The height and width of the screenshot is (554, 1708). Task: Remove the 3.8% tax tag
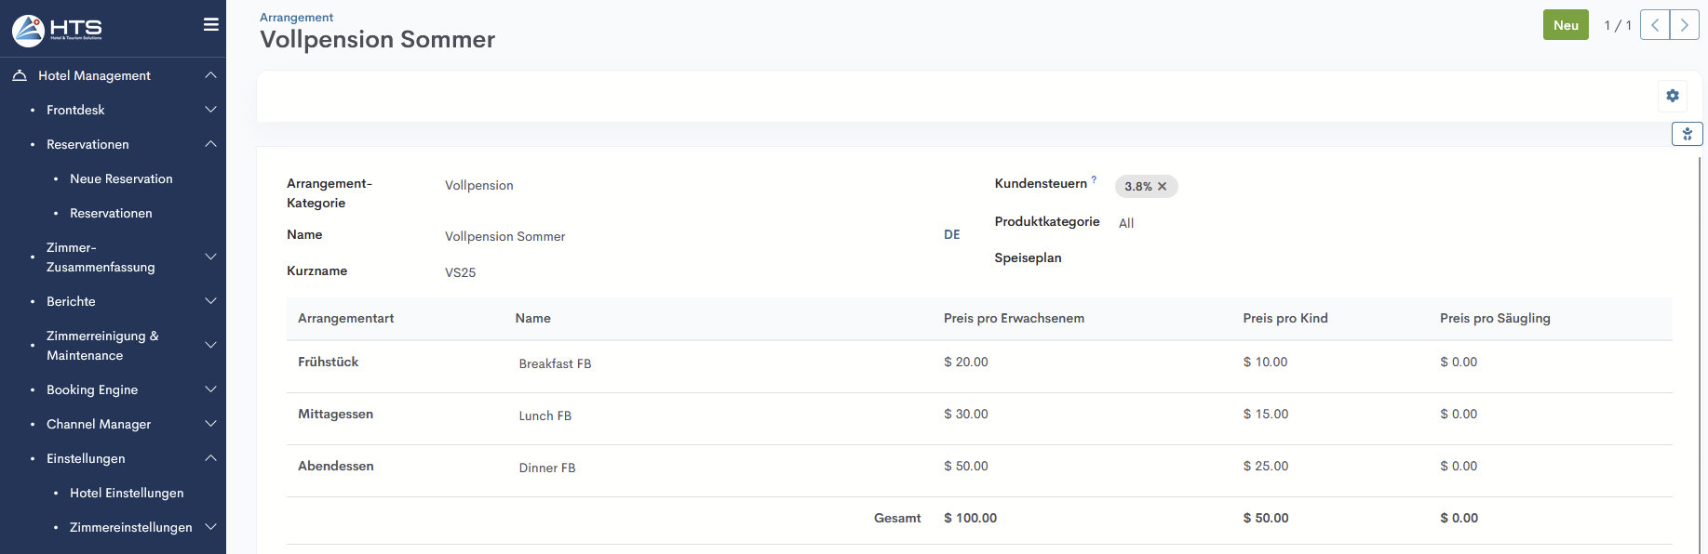1162,187
